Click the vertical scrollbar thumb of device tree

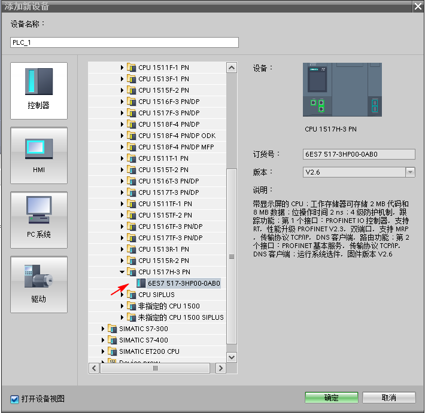pos(232,256)
